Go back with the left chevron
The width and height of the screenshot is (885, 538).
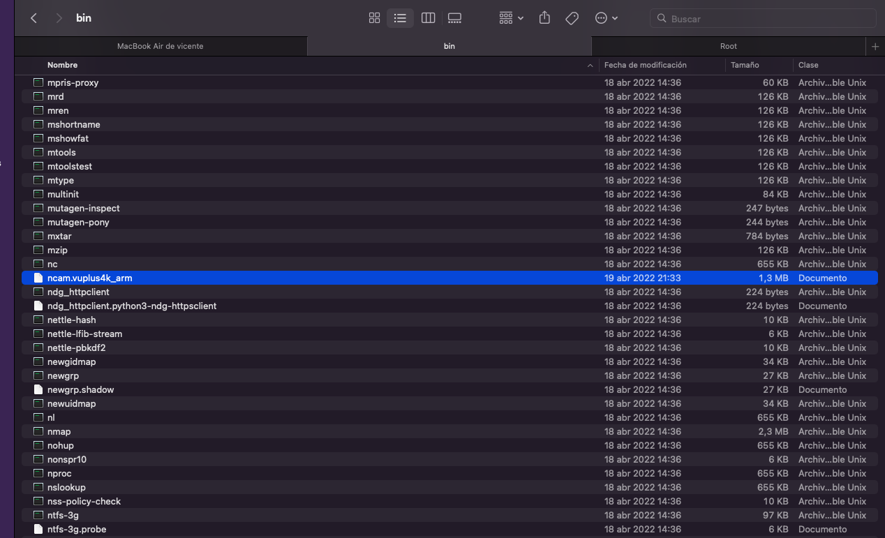point(34,18)
